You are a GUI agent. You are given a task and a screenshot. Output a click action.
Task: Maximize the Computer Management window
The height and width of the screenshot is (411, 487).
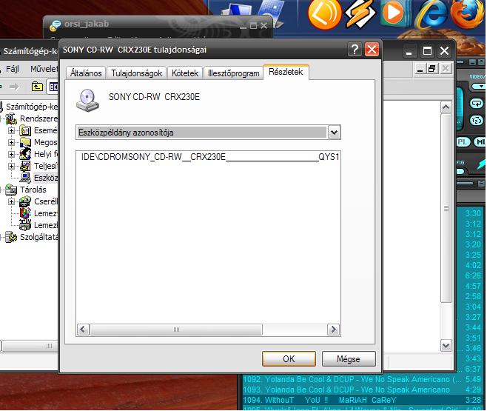click(x=427, y=51)
